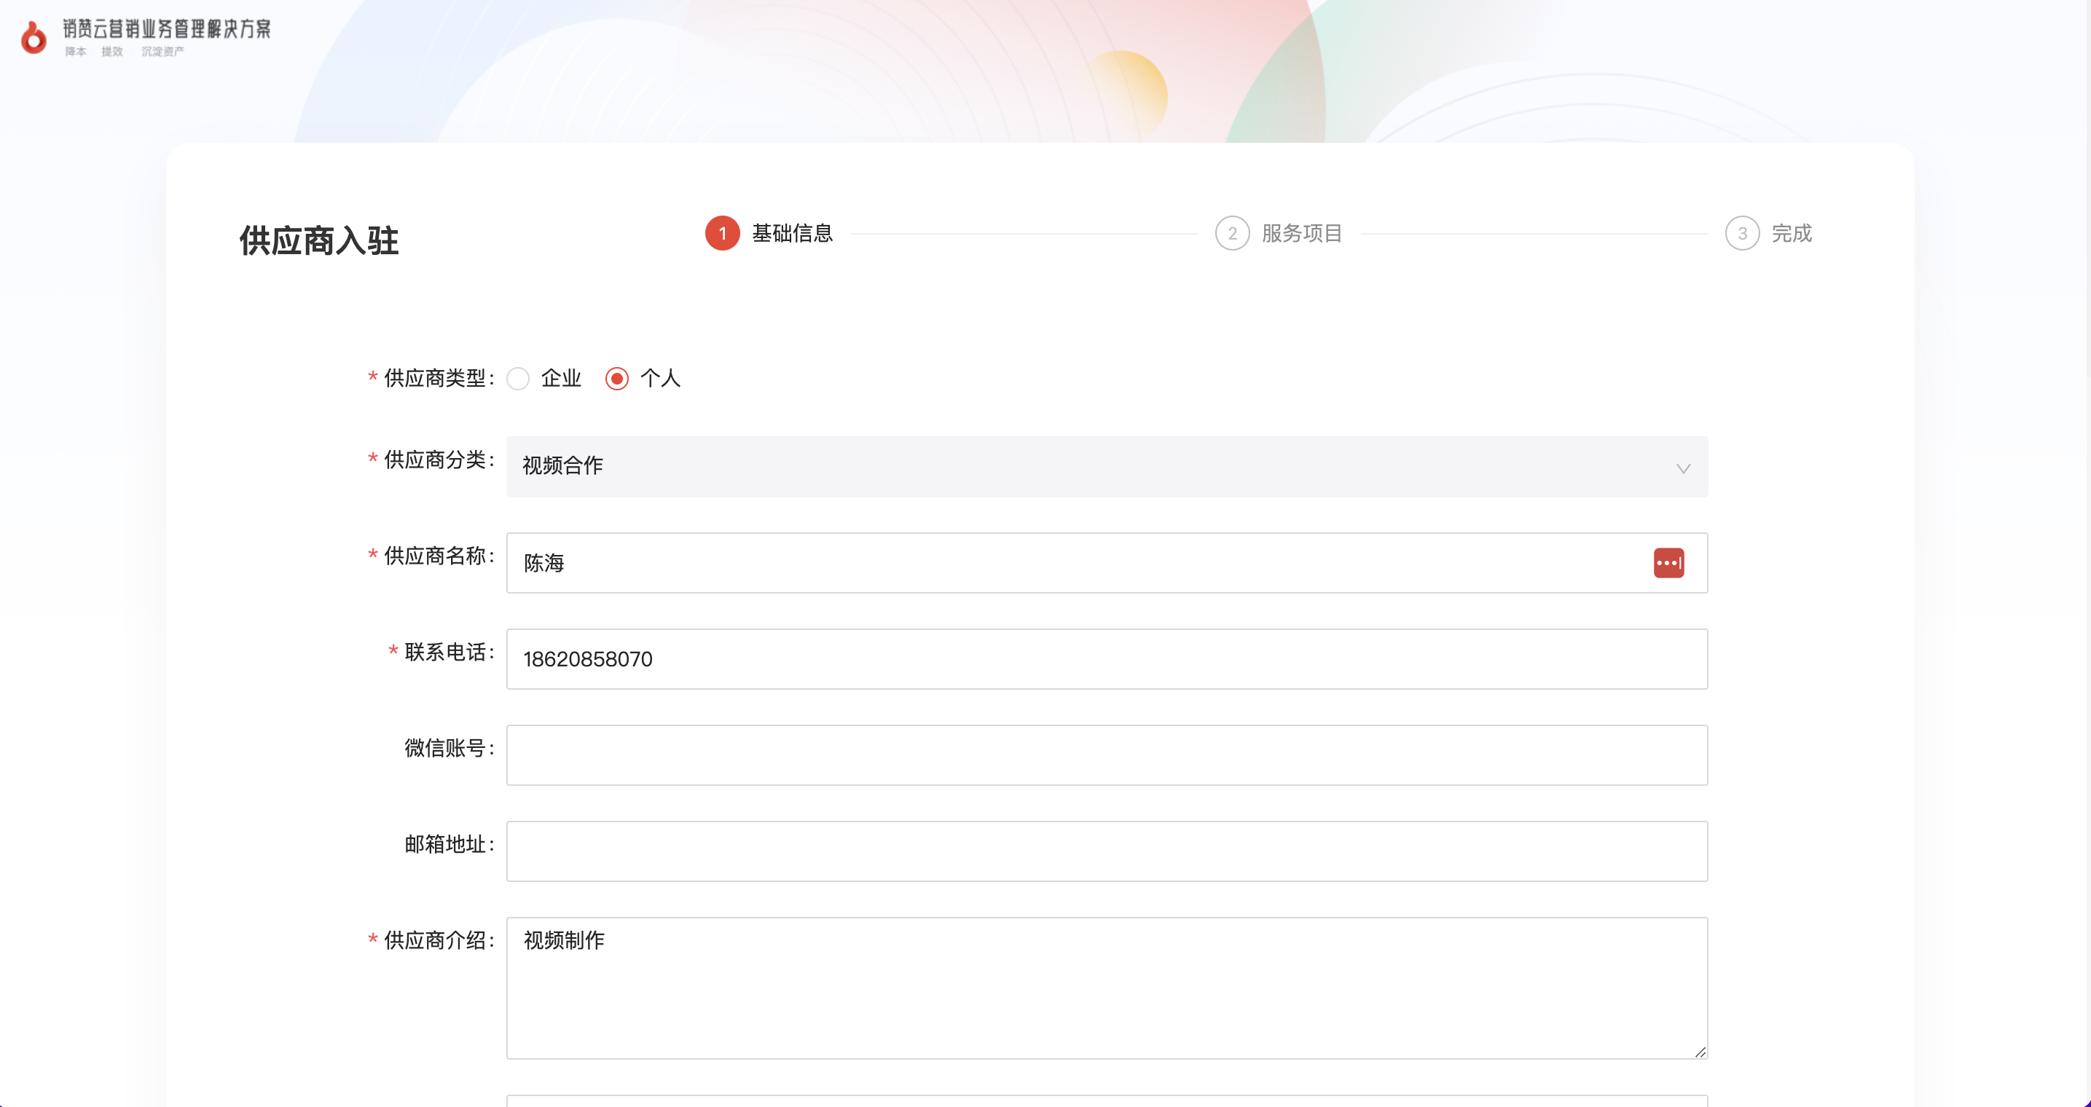Go to step 1 基础信息
Image resolution: width=2091 pixels, height=1107 pixels.
point(769,234)
